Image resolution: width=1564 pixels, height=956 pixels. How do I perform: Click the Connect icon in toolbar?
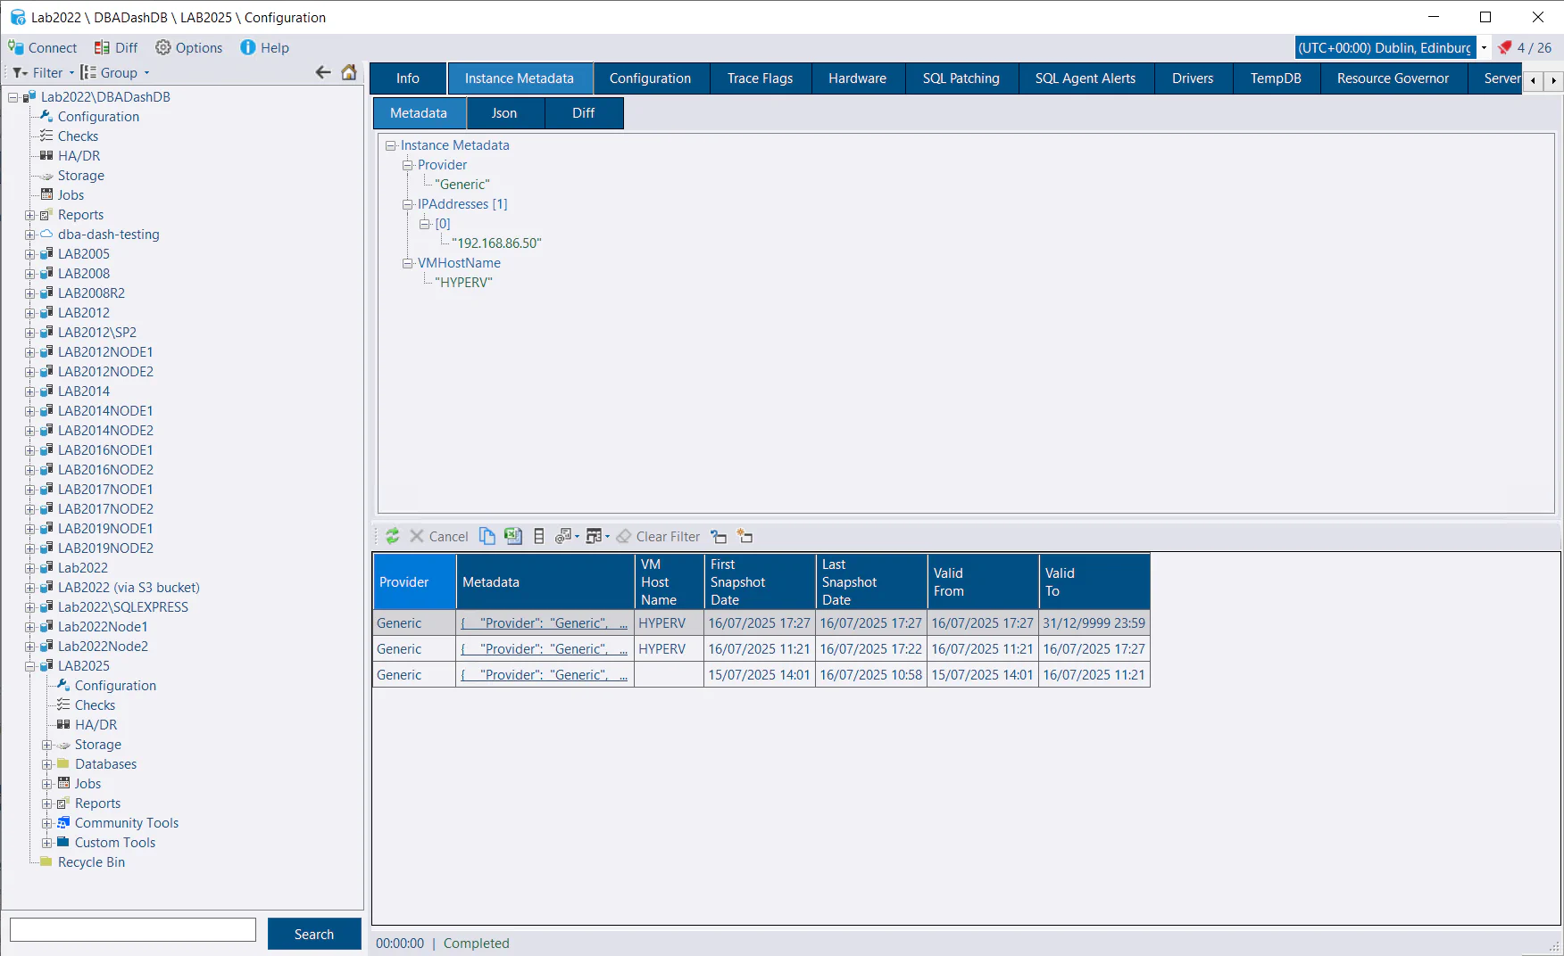pos(16,47)
